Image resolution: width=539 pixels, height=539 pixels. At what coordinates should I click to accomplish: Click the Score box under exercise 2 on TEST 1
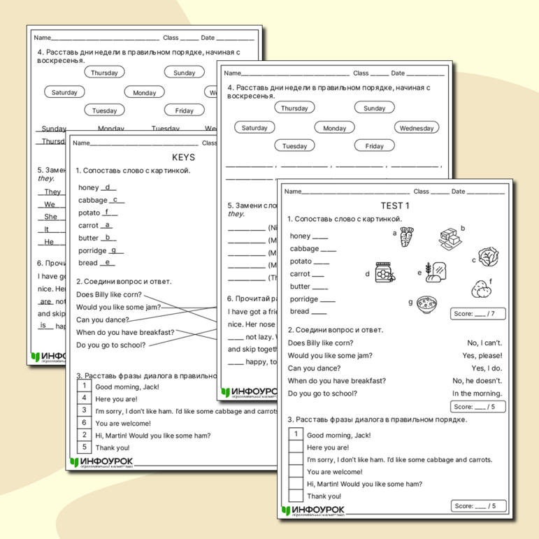477,407
